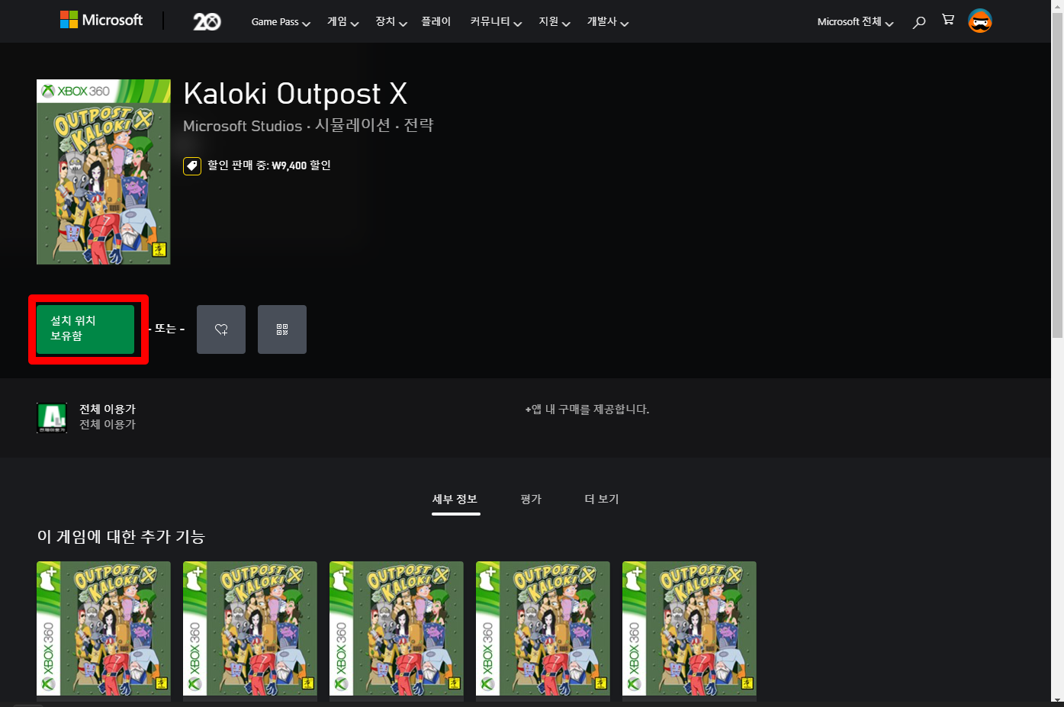The height and width of the screenshot is (707, 1064).
Task: Expand the 지원 menu
Action: click(x=555, y=22)
